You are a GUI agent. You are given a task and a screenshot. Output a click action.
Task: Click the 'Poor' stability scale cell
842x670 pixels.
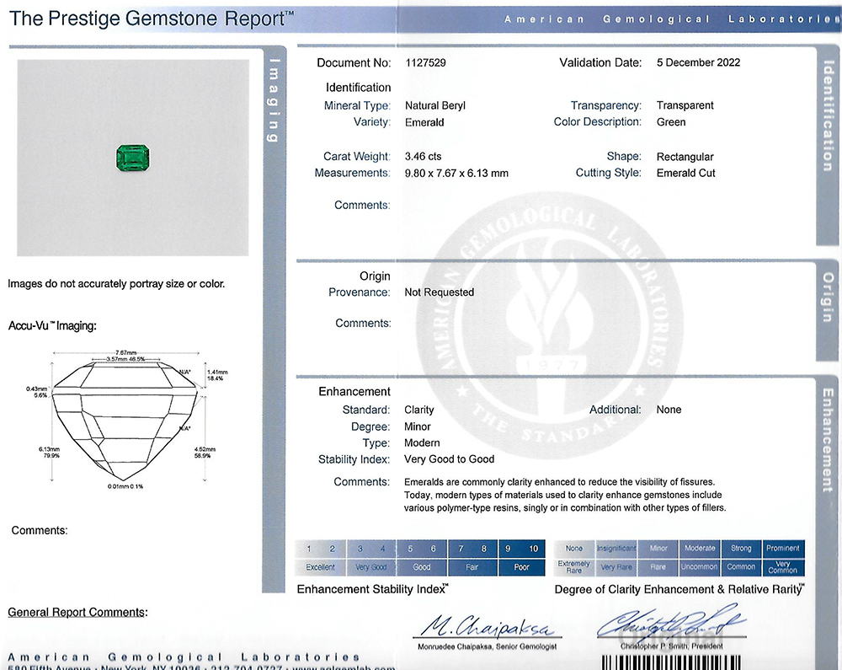coord(522,567)
